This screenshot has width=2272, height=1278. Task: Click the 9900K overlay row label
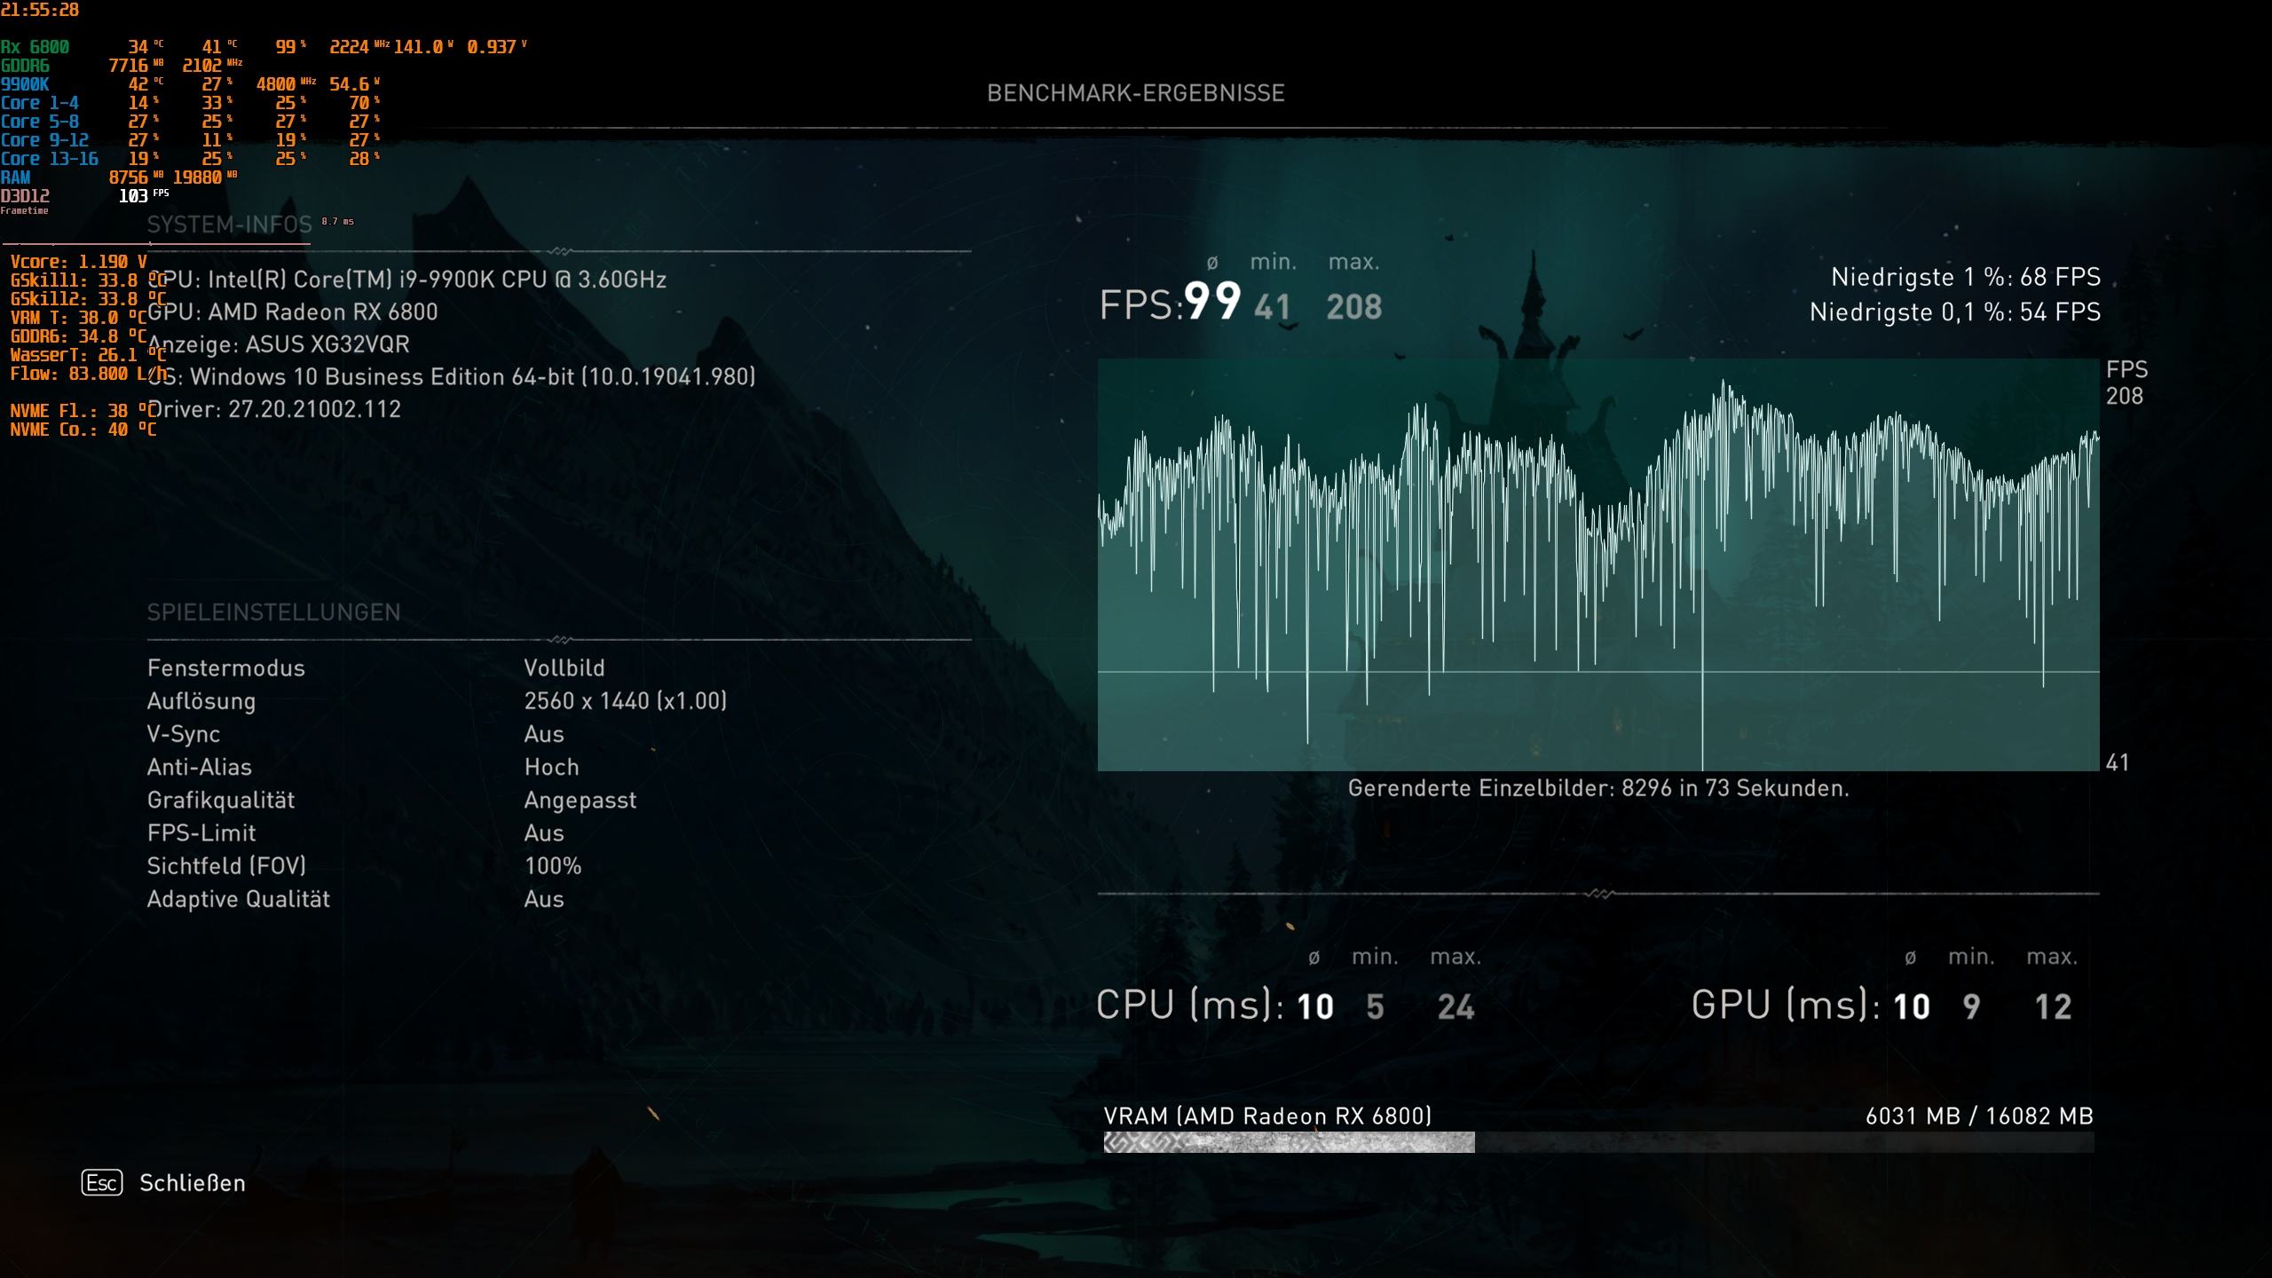point(25,84)
